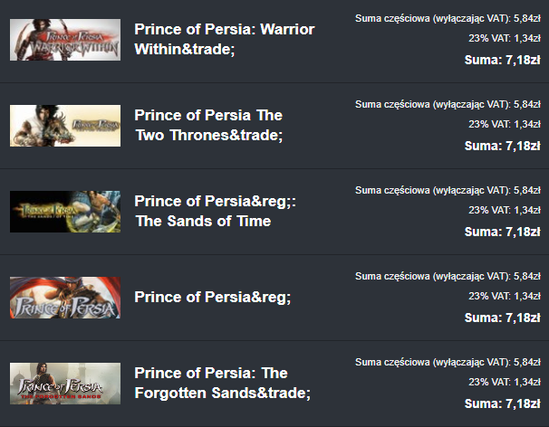Click the Suma 7,18zł total for Warrior Within
Image resolution: width=549 pixels, height=427 pixels.
point(503,60)
